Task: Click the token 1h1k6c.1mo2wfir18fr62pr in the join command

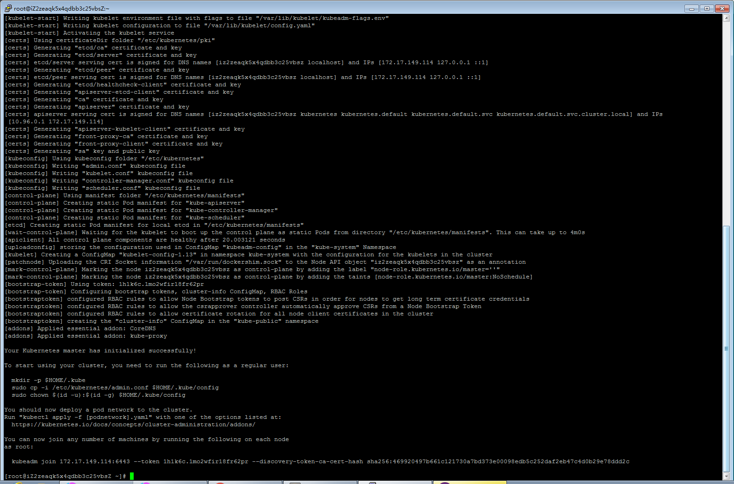Action: (x=206, y=461)
